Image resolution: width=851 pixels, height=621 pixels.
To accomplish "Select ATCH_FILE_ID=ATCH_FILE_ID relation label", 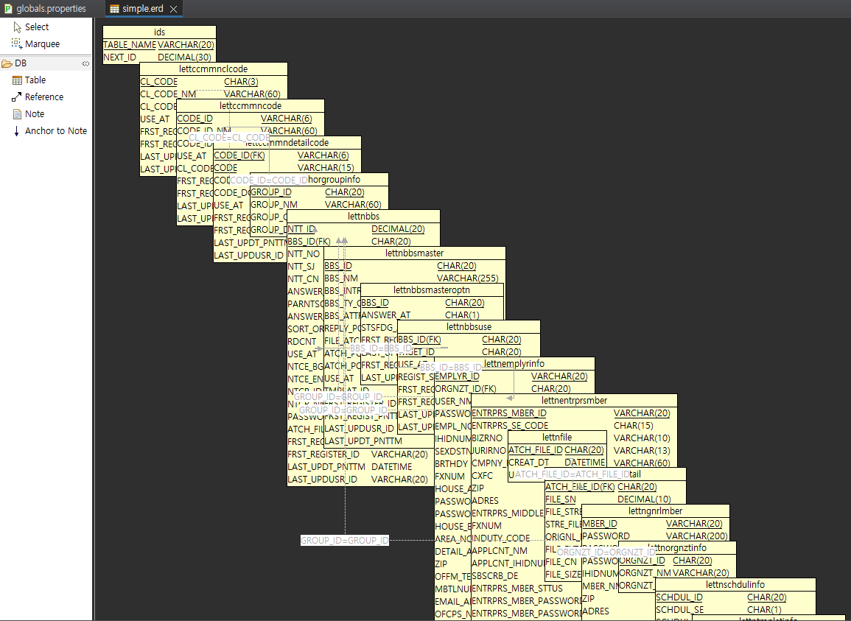I will click(x=572, y=474).
